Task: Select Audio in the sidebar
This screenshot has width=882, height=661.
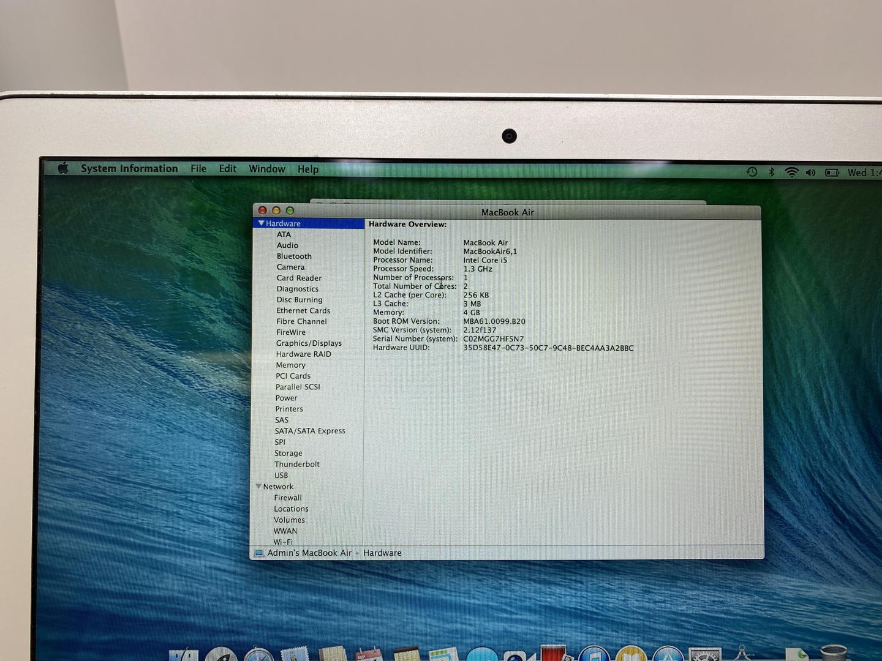Action: pos(287,245)
